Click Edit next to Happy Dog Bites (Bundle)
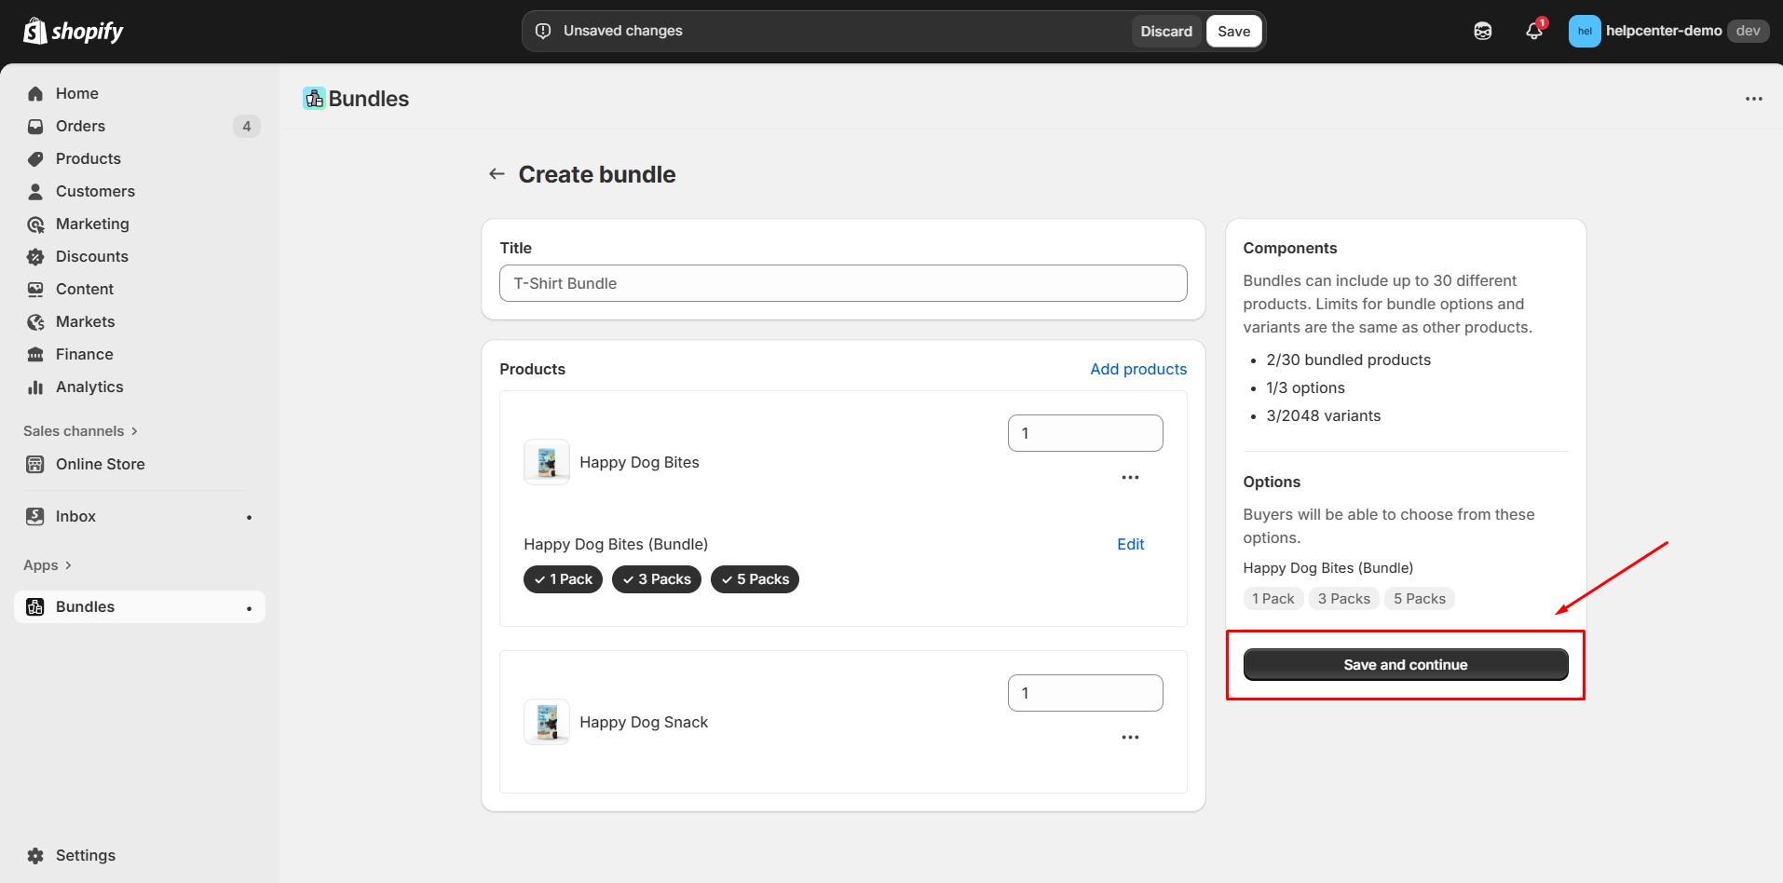The width and height of the screenshot is (1783, 883). [x=1129, y=544]
